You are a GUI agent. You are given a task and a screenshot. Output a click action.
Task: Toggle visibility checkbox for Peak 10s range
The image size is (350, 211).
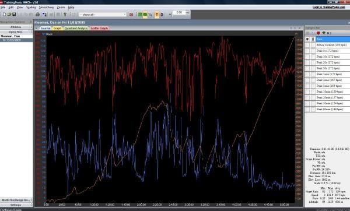307,57
